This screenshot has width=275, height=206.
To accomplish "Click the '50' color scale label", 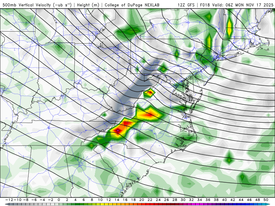I will point(266,200).
